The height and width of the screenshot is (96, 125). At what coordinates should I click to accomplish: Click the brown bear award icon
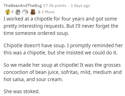pos(33,12)
